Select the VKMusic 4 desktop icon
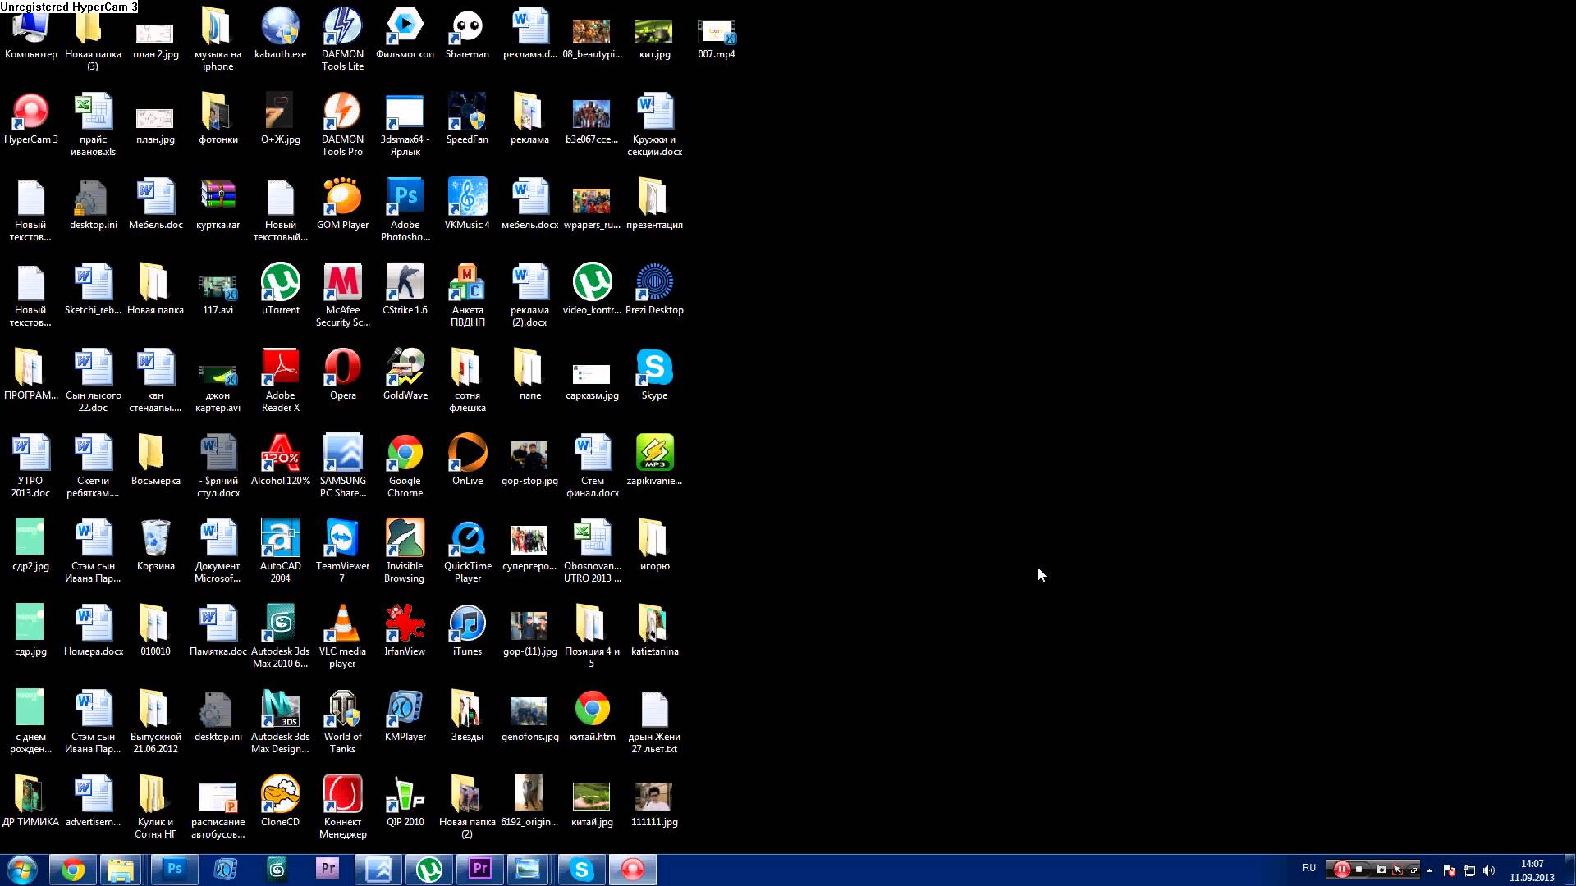Image resolution: width=1576 pixels, height=886 pixels. (467, 203)
